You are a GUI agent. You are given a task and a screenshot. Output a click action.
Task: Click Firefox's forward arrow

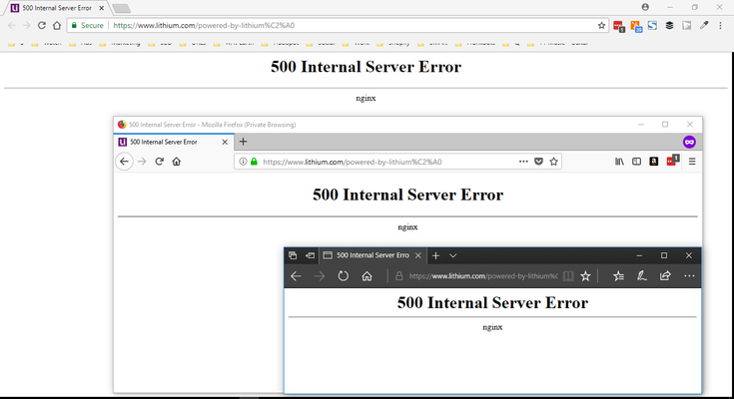tap(142, 162)
